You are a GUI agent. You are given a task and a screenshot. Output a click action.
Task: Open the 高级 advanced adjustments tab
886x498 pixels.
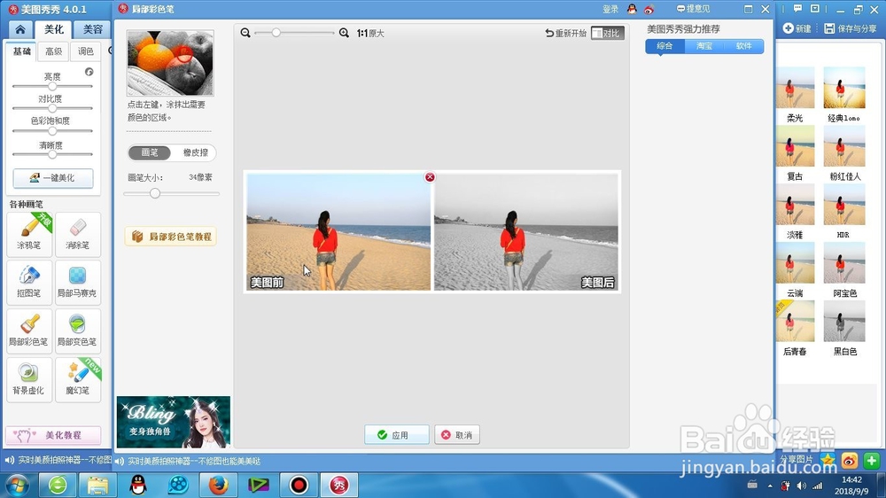coord(54,51)
